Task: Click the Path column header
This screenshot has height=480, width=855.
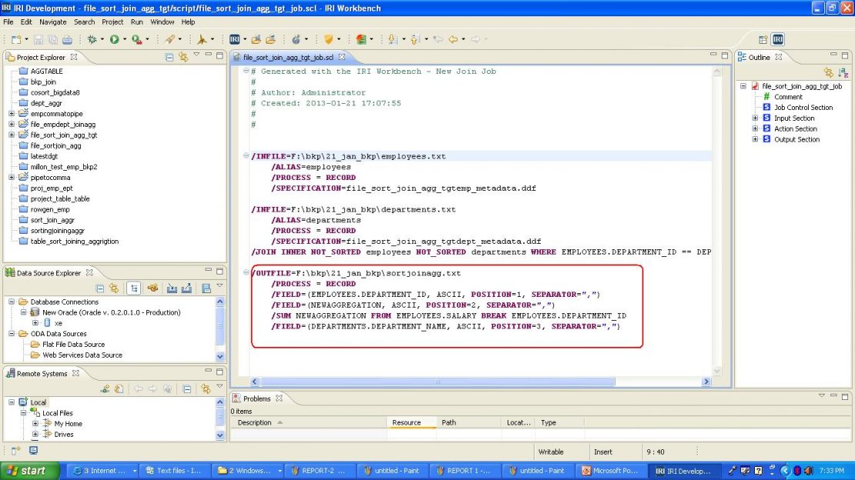Action: tap(468, 423)
